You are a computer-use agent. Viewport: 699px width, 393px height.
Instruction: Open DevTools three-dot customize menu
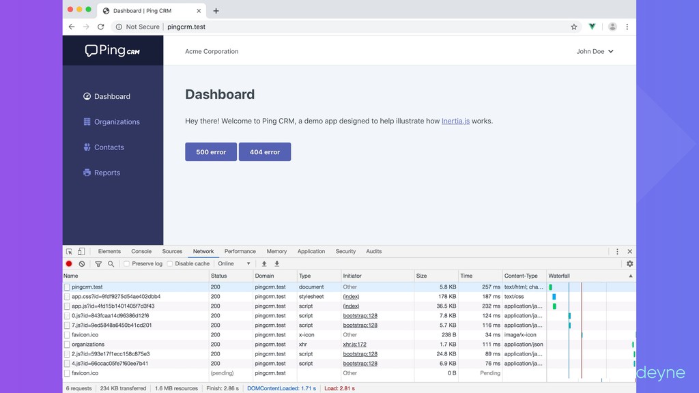pyautogui.click(x=617, y=252)
